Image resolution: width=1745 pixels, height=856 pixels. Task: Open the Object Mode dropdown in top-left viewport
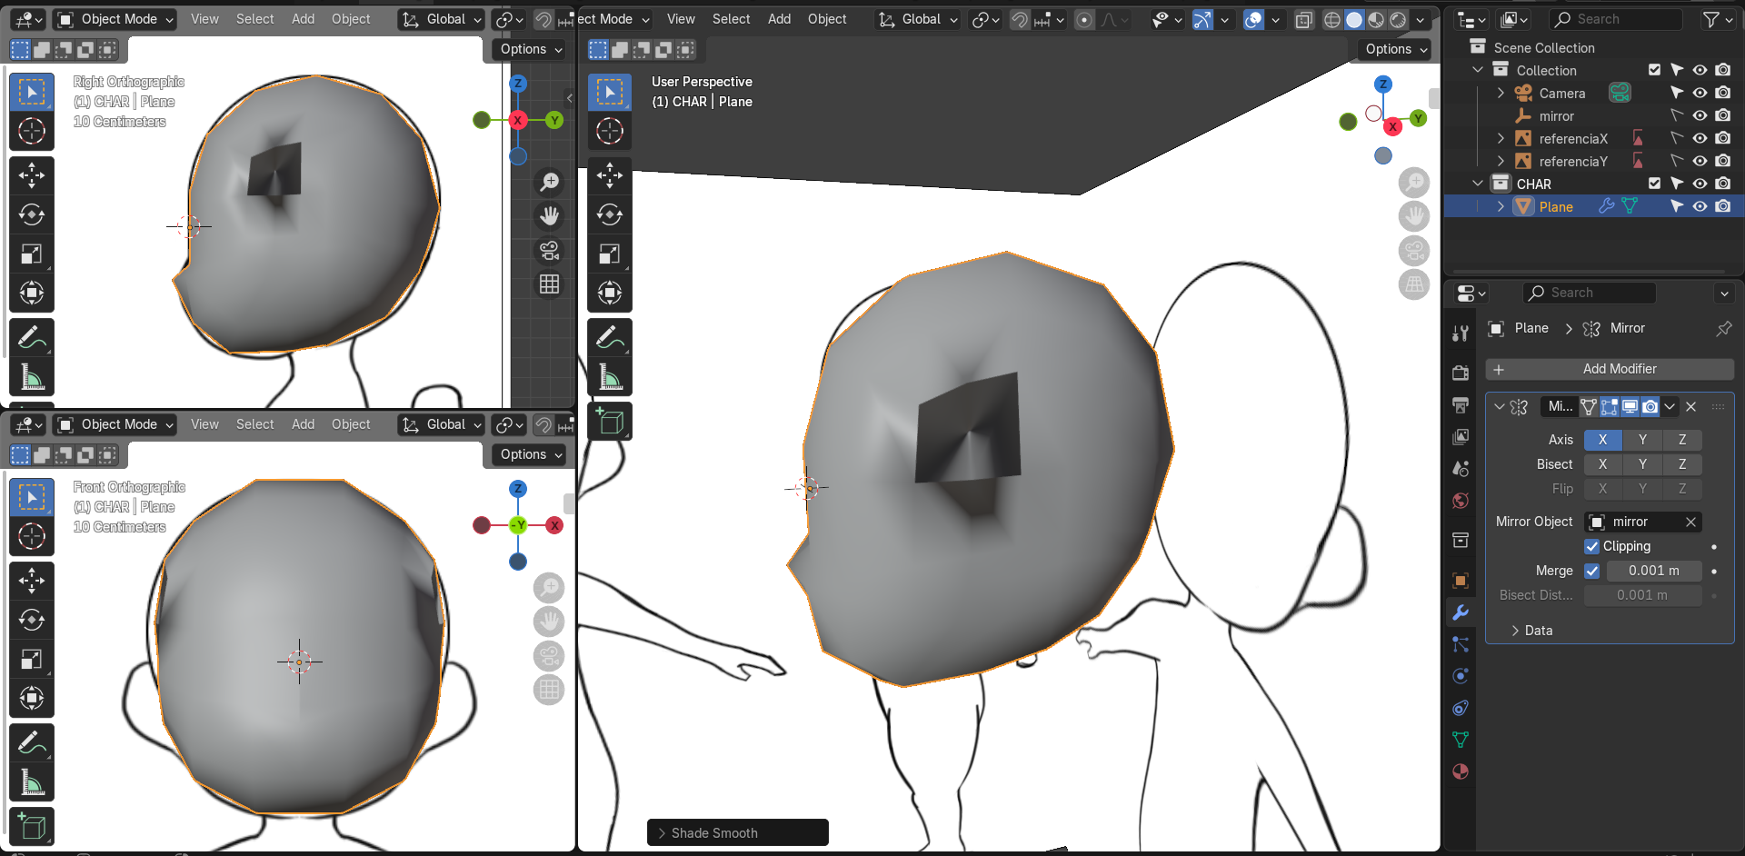coord(115,19)
